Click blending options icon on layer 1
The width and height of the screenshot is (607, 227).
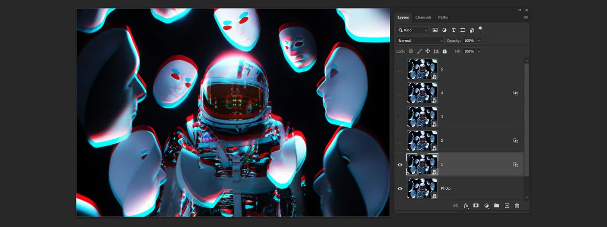pyautogui.click(x=515, y=164)
